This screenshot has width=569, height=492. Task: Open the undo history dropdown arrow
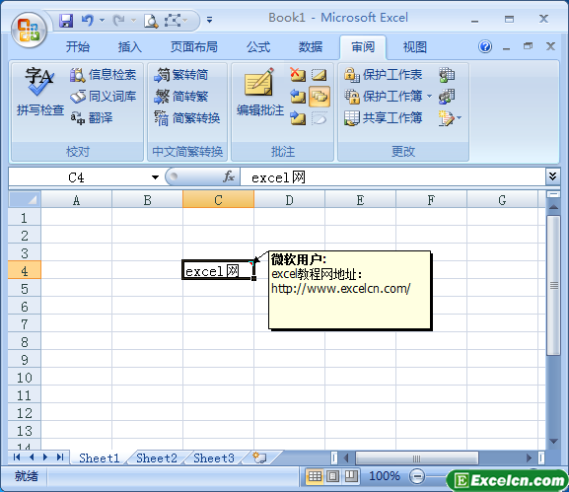click(x=102, y=20)
